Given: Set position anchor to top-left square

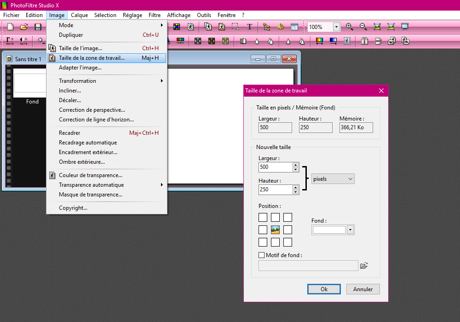Looking at the screenshot, I should pyautogui.click(x=263, y=217).
